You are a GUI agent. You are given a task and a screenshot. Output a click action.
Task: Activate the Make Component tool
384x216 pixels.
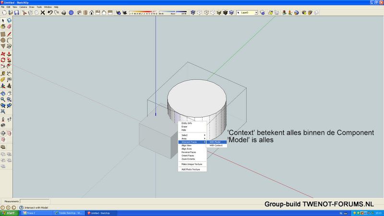9,21
